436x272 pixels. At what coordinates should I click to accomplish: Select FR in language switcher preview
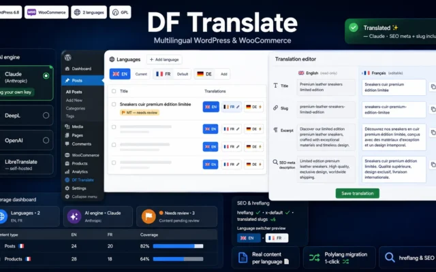tap(277, 238)
